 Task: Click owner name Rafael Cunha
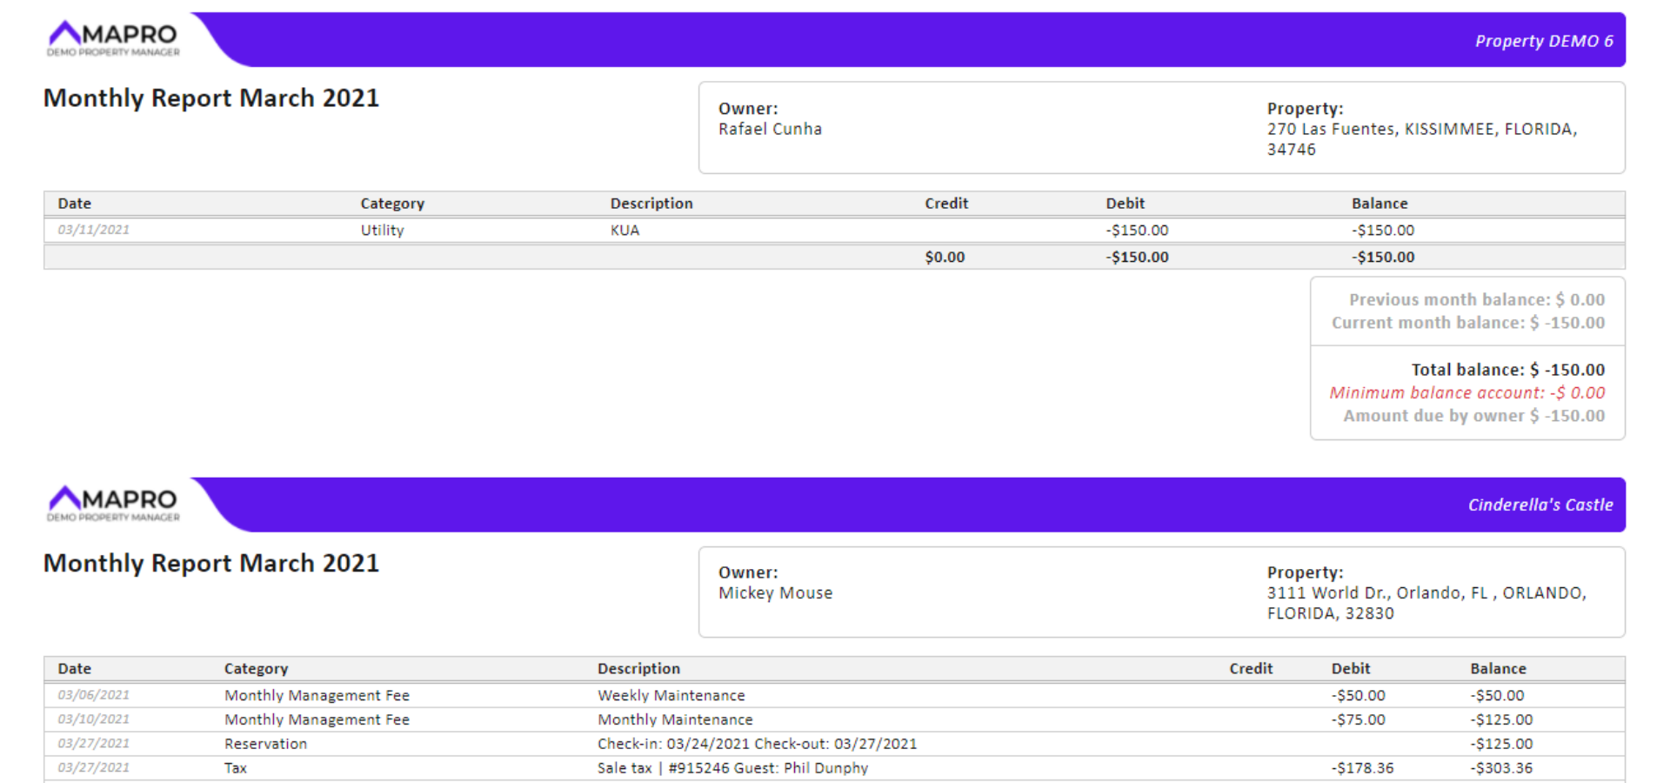770,129
